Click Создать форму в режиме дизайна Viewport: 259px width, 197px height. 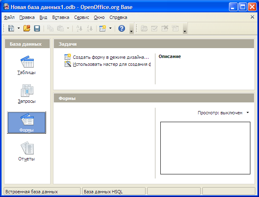click(x=111, y=57)
